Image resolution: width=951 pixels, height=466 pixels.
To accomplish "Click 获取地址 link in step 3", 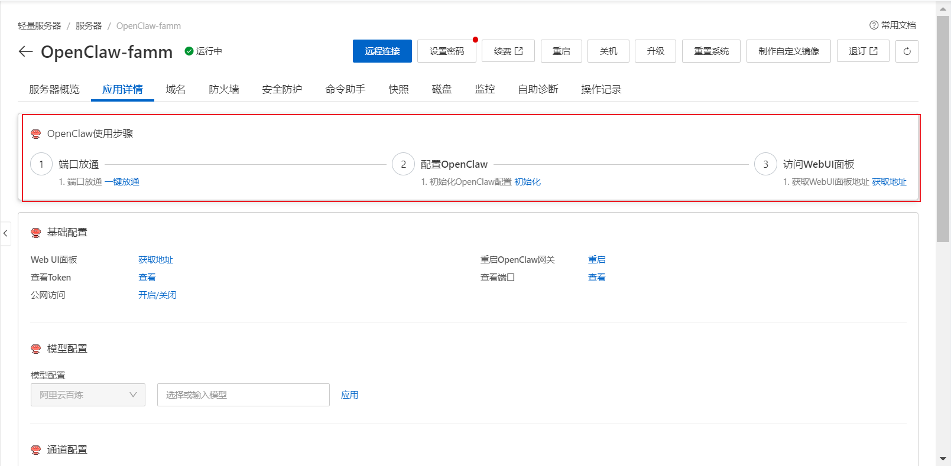I will 889,182.
